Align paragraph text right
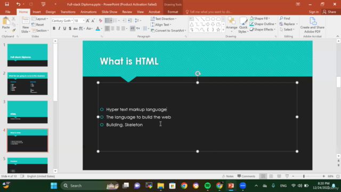341x192 pixels. pyautogui.click(x=118, y=28)
